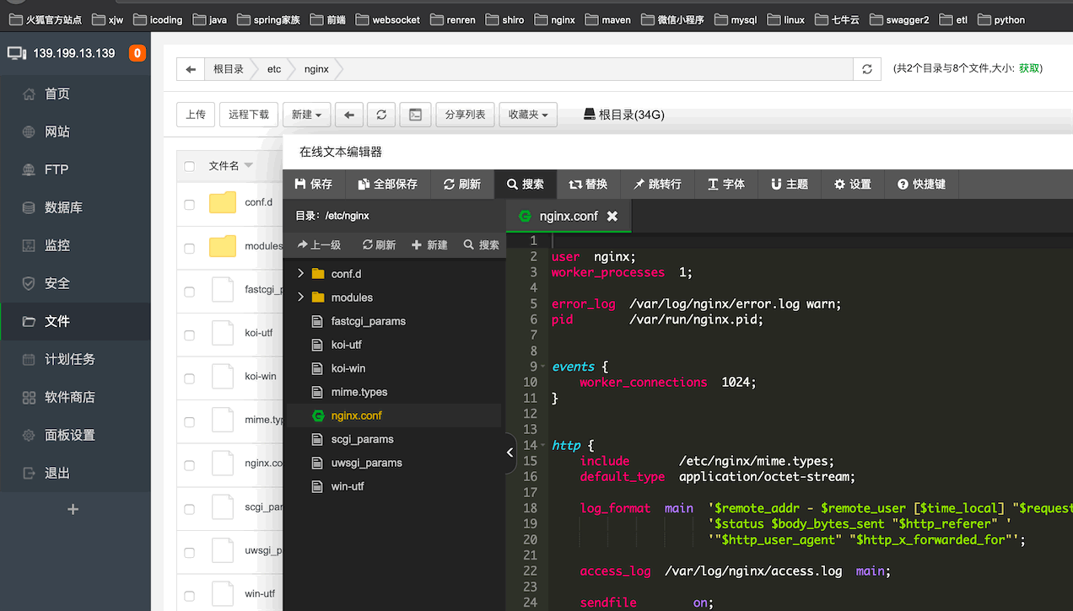The height and width of the screenshot is (611, 1073).
Task: Collapse the editor sidebar with the arrow handle
Action: point(510,453)
